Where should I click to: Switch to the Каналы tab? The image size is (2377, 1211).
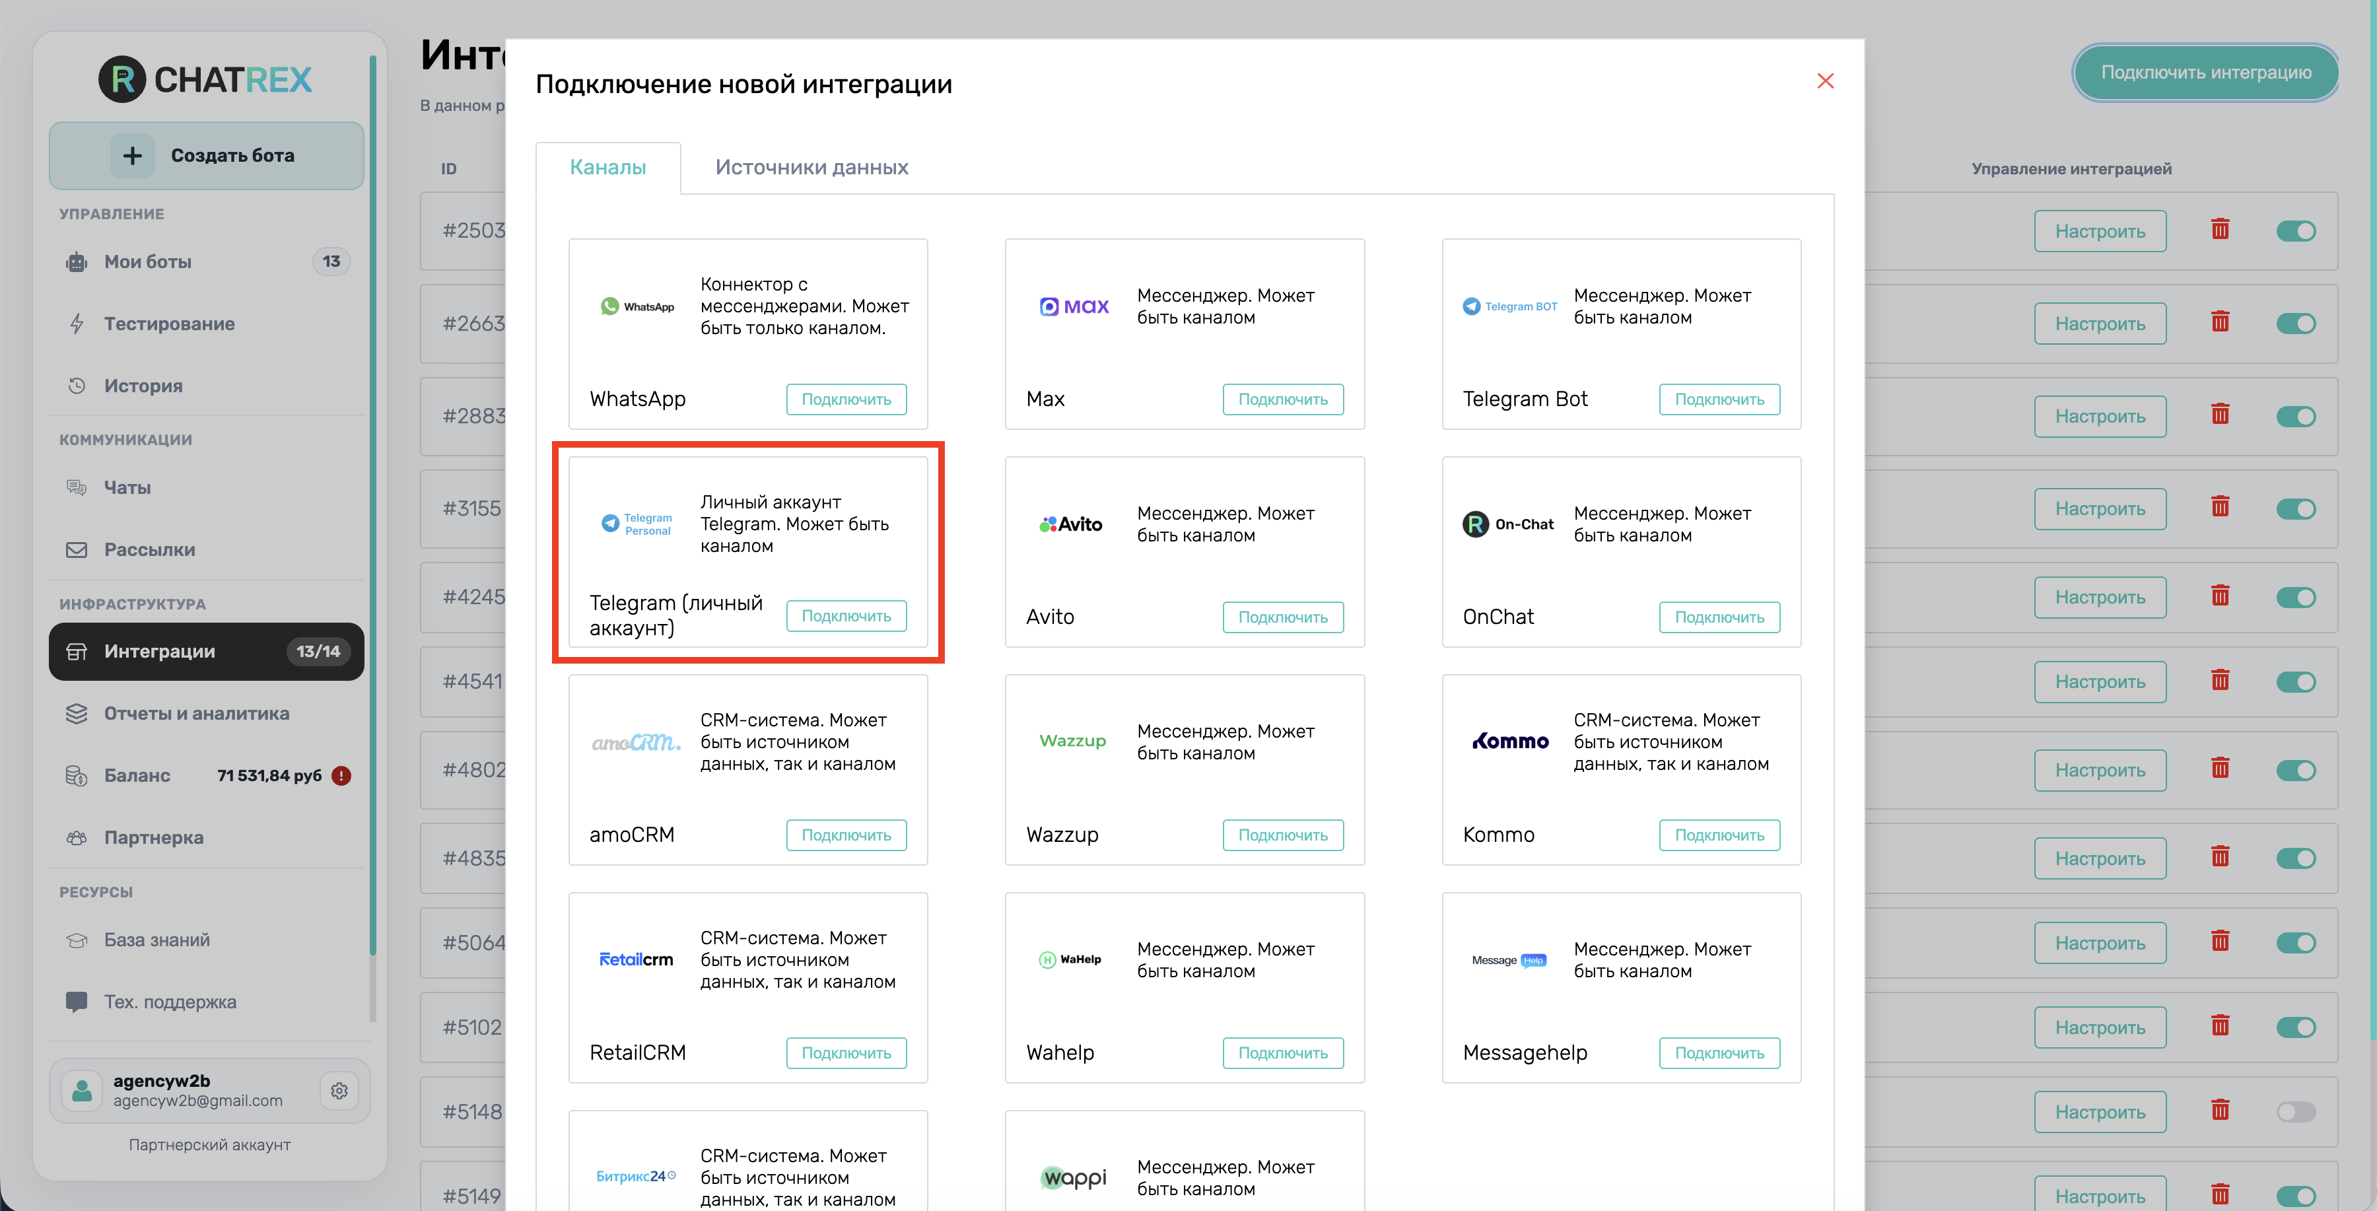point(608,167)
